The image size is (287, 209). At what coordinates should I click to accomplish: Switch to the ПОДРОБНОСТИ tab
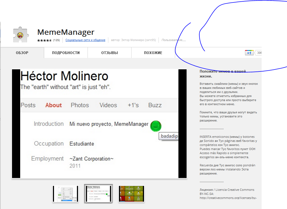(x=66, y=53)
